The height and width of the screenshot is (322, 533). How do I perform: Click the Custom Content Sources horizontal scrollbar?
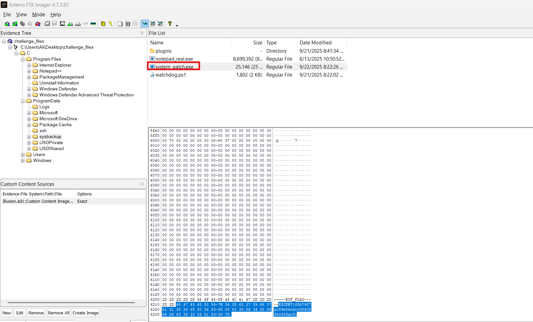[x=71, y=302]
